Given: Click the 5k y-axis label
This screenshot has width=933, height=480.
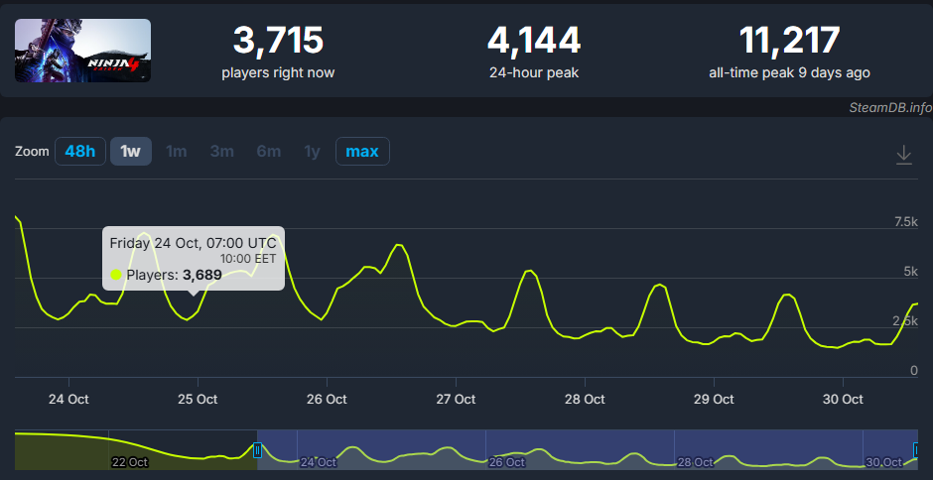Looking at the screenshot, I should pos(910,271).
